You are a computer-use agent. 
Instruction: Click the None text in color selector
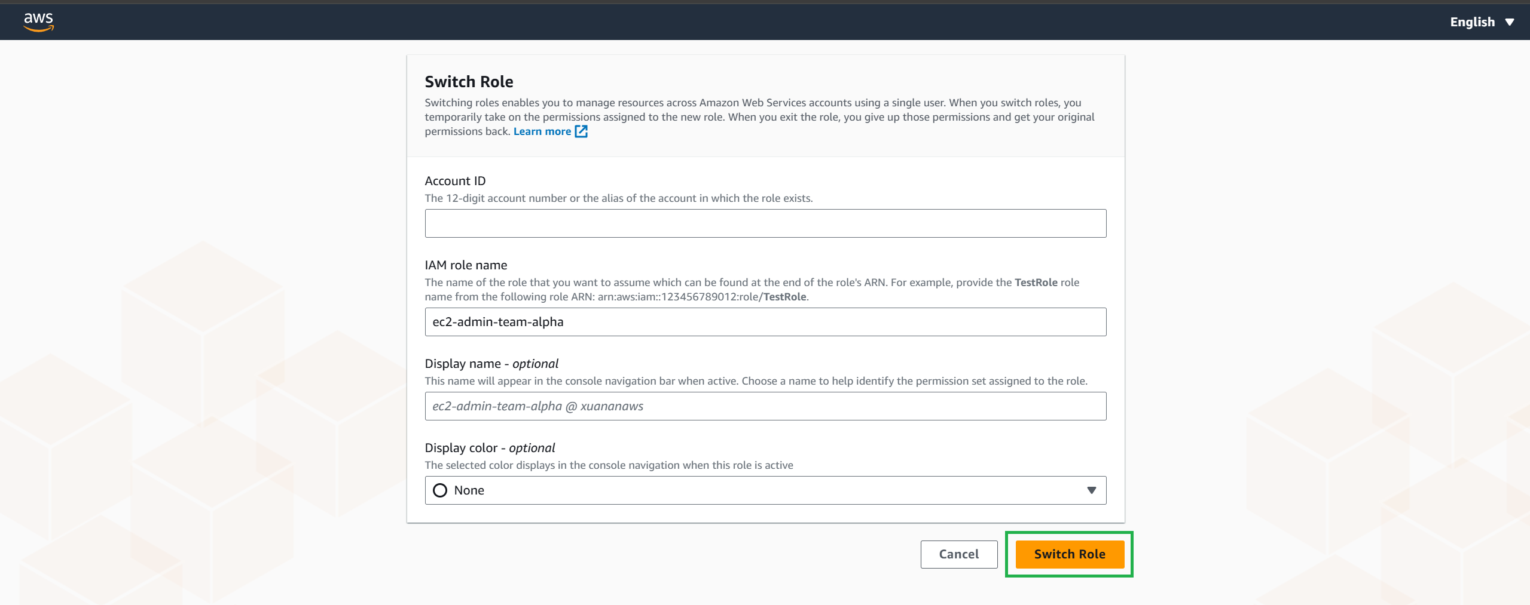coord(469,490)
